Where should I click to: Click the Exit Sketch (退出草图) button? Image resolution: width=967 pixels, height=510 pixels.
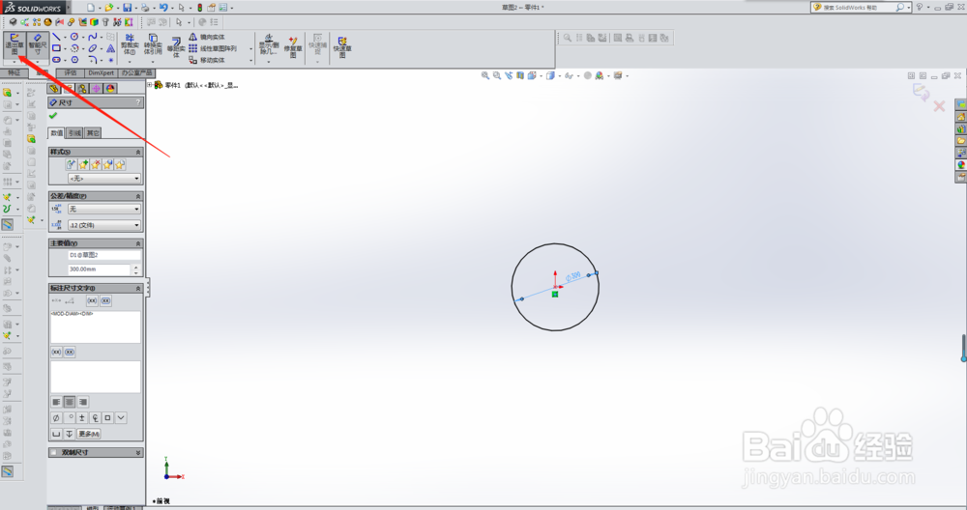tap(14, 45)
